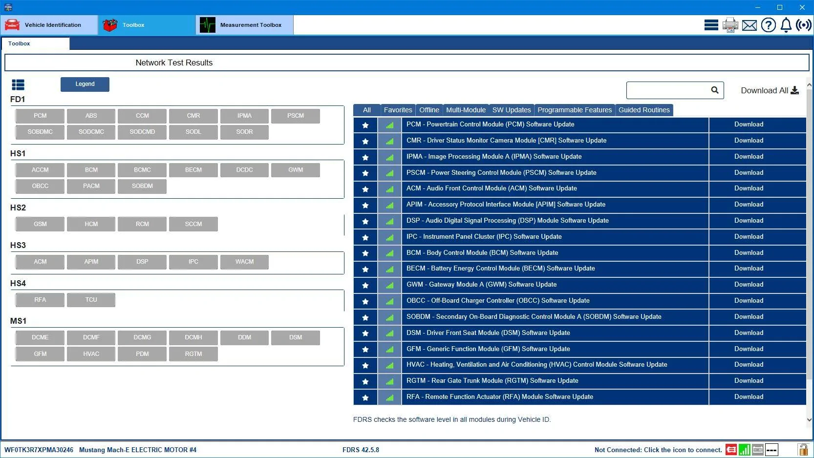Star the BECM Battery Energy Control row
Image resolution: width=814 pixels, height=458 pixels.
coord(365,269)
